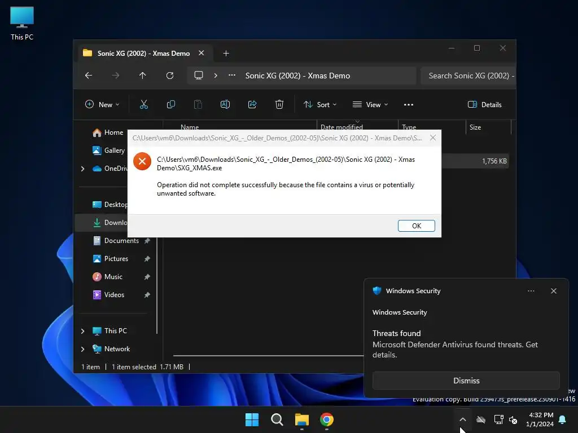This screenshot has height=433, width=578.
Task: Click the Share icon in toolbar
Action: [252, 104]
